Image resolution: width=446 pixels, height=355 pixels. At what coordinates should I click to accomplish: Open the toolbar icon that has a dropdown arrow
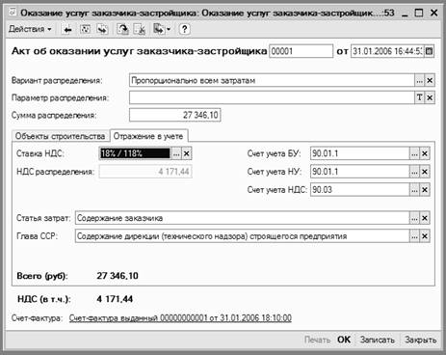pyautogui.click(x=162, y=30)
